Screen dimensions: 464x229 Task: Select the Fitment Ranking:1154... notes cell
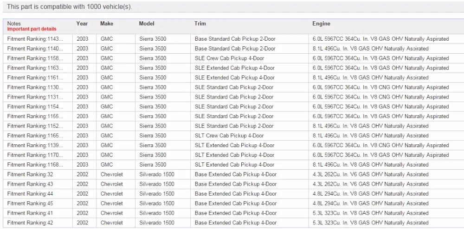point(38,106)
